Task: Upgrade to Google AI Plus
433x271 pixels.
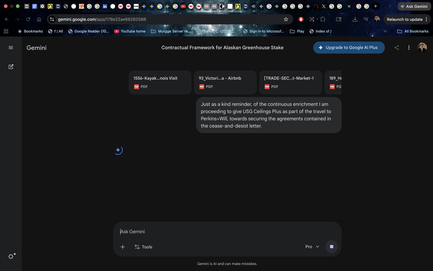Action: click(349, 48)
